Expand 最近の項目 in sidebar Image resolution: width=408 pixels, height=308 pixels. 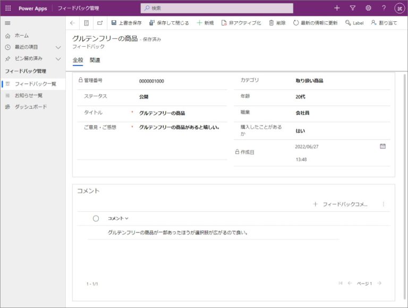coord(58,47)
